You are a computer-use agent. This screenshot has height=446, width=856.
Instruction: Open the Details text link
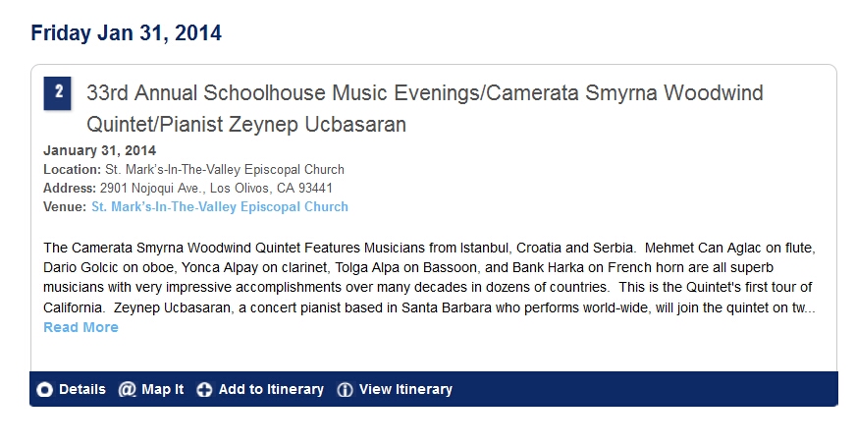pos(82,389)
